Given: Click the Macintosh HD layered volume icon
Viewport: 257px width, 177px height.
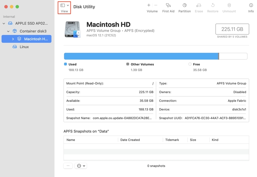Looking at the screenshot, I should (19, 39).
